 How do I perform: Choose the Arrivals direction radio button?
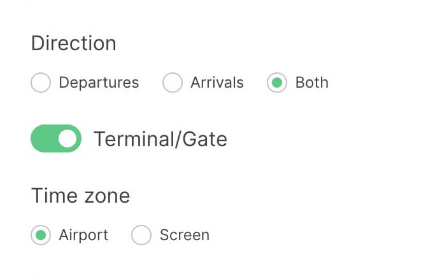173,83
